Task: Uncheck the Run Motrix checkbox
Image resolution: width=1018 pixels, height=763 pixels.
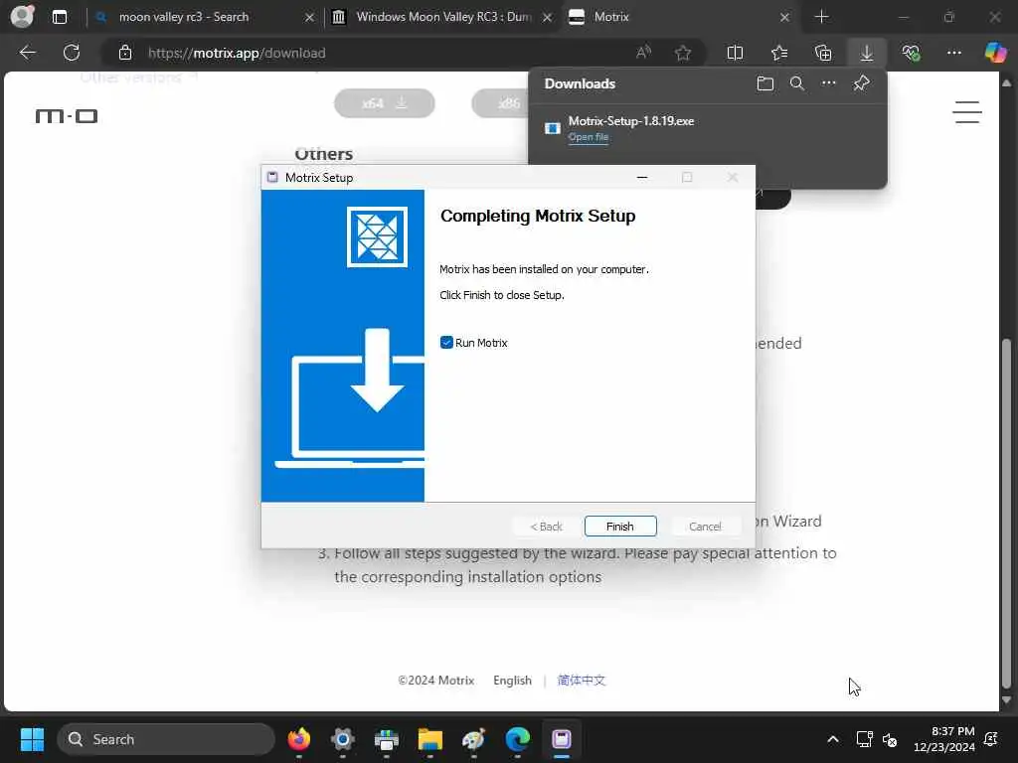Action: coord(446,343)
